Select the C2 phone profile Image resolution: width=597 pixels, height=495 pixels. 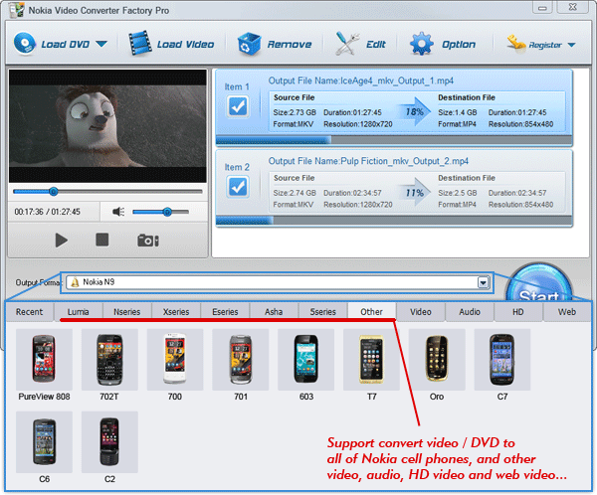[x=109, y=442]
